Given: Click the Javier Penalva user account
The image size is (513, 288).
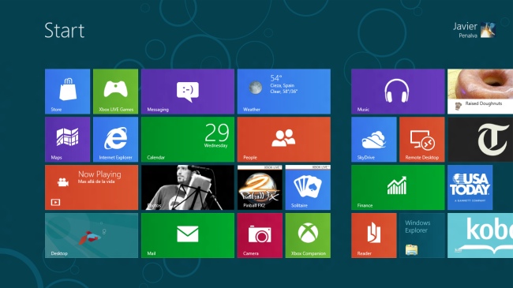Looking at the screenshot, I should pos(474,30).
